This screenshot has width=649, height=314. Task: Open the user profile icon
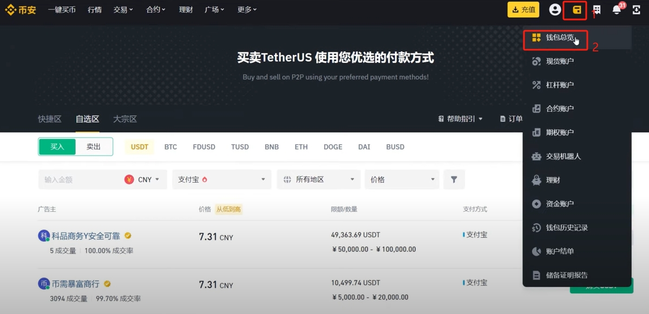point(555,10)
